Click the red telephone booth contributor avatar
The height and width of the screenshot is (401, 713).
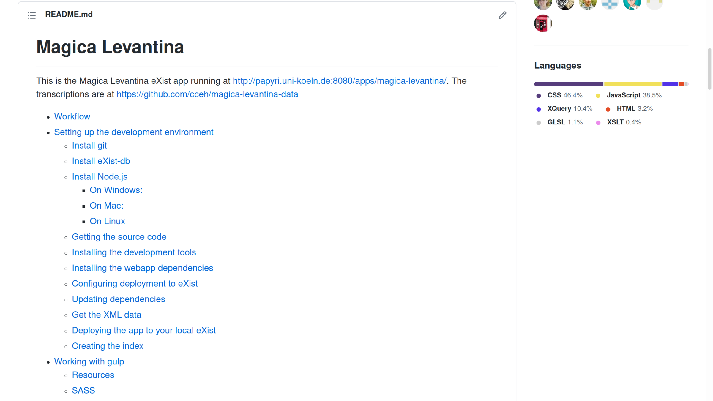click(542, 23)
